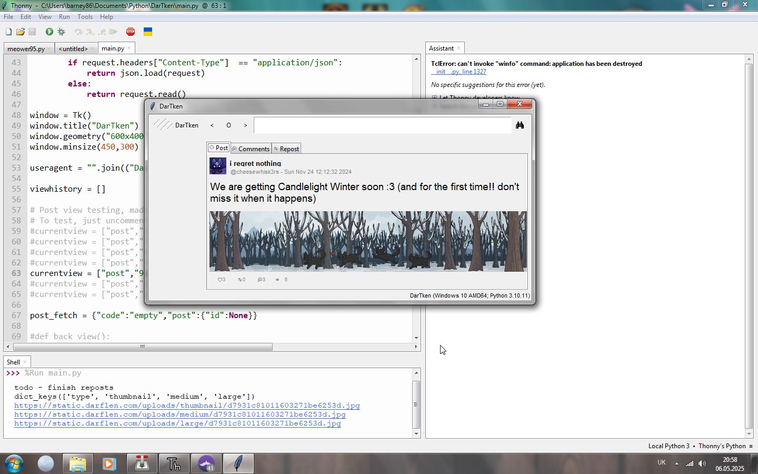
Task: Open the large image URL in Shell
Action: click(177, 423)
